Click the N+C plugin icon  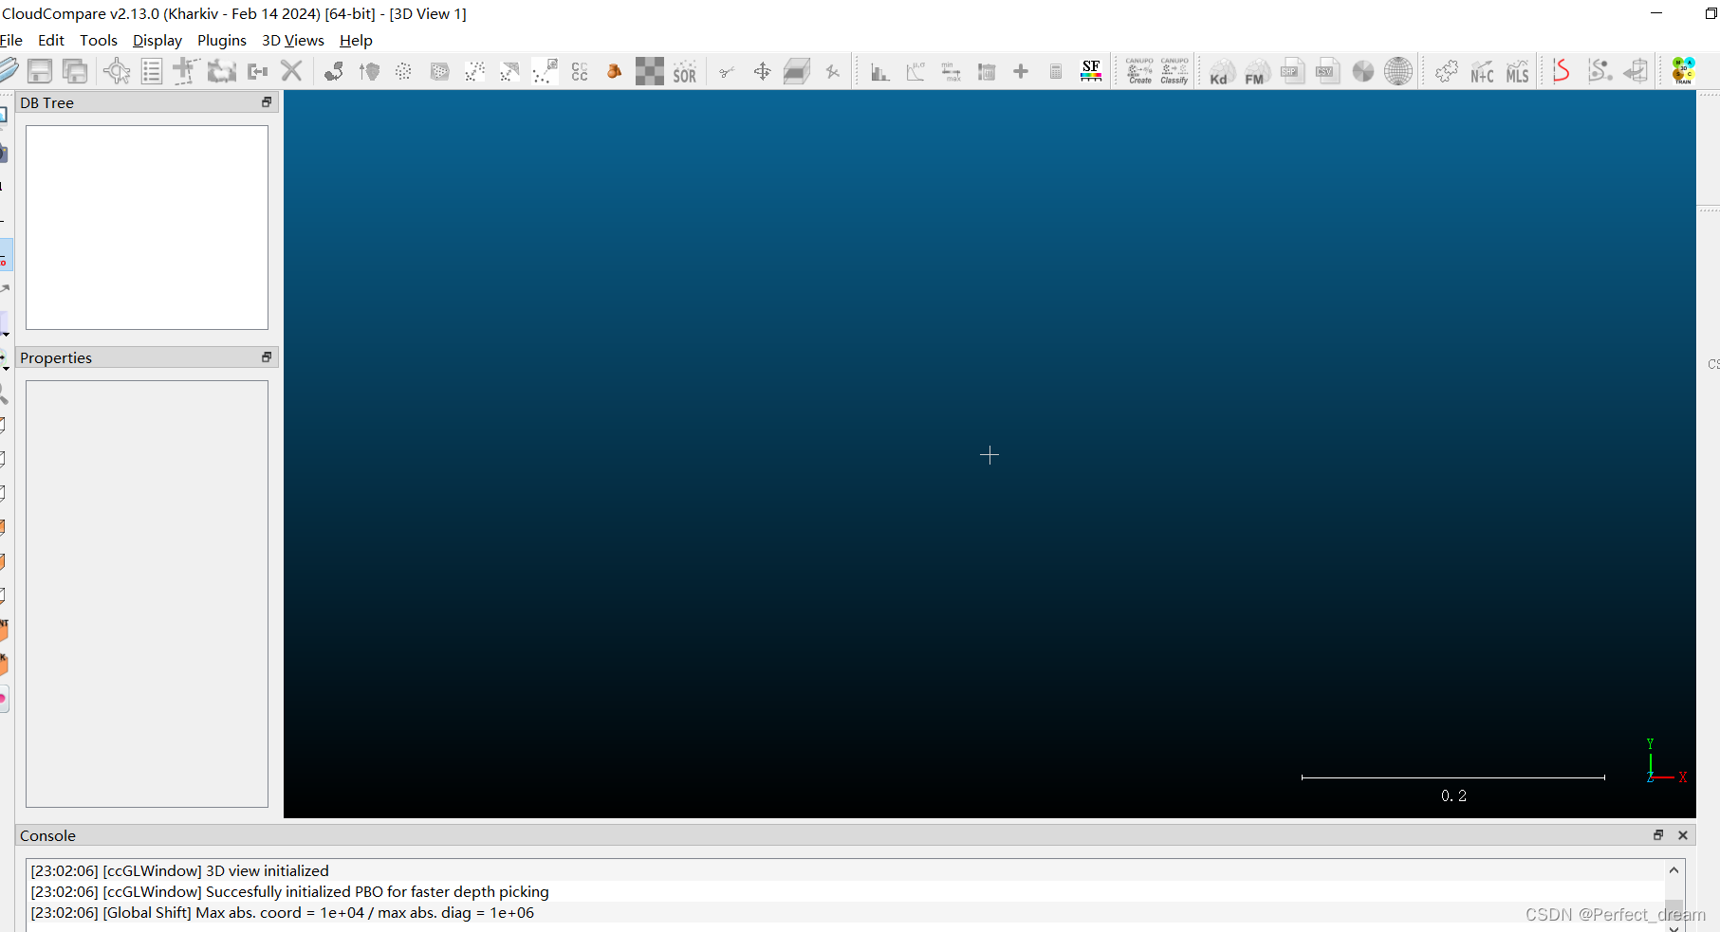[1482, 71]
